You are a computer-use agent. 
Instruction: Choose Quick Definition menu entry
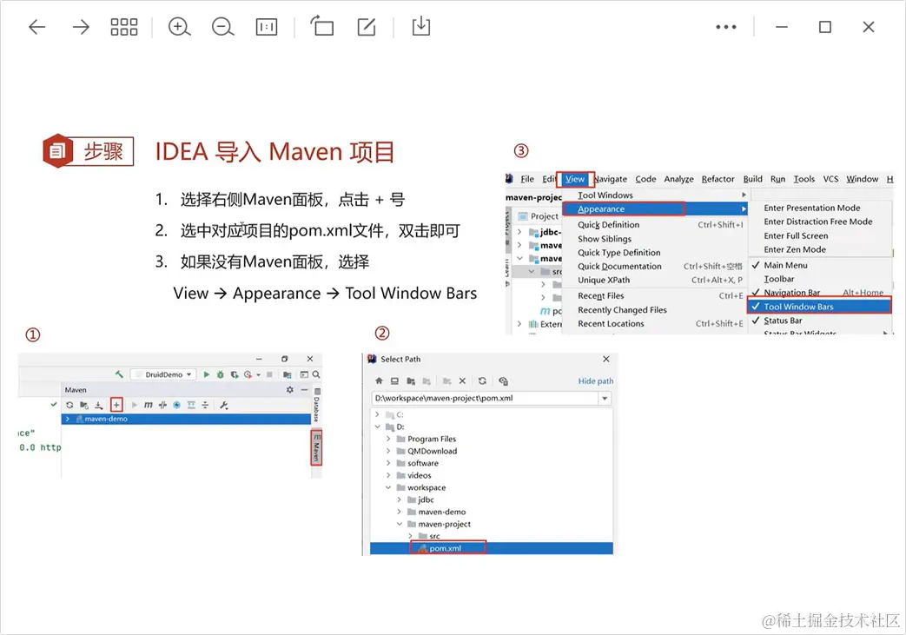pos(656,225)
